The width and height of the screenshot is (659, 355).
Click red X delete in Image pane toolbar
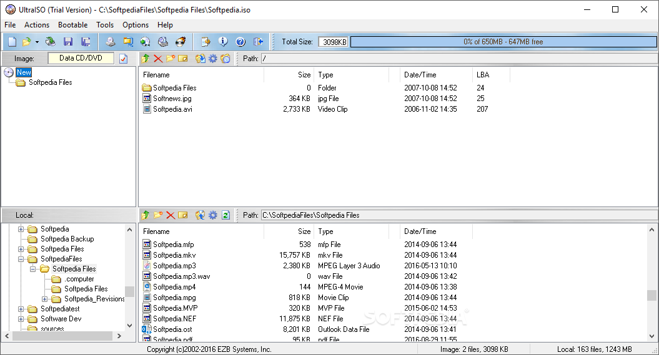click(158, 58)
